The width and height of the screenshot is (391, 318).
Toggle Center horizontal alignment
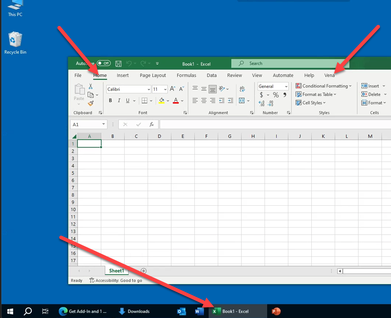pyautogui.click(x=204, y=101)
